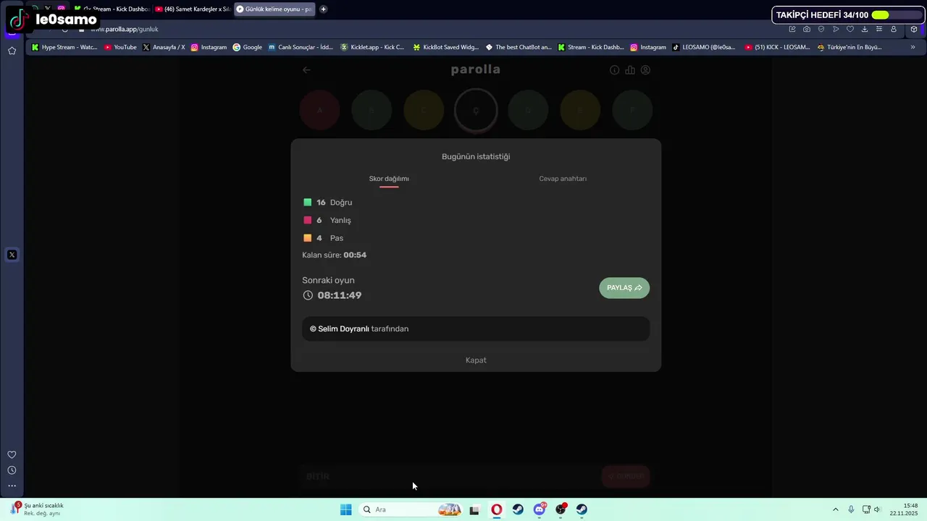Viewport: 927px width, 521px height.
Task: Select the dimmed letter A circle
Action: point(319,110)
